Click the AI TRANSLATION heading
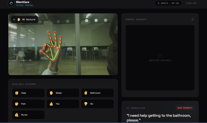The height and width of the screenshot is (123, 207). [136, 108]
